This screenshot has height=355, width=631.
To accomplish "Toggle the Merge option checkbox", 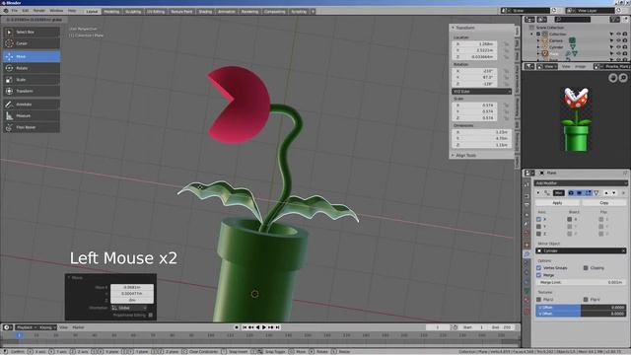I will pyautogui.click(x=539, y=275).
